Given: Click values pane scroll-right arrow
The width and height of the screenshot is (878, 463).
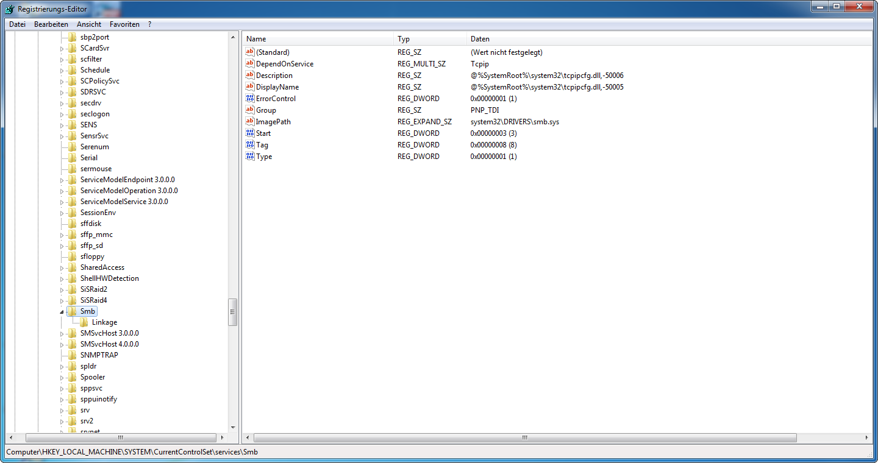Looking at the screenshot, I should click(867, 438).
